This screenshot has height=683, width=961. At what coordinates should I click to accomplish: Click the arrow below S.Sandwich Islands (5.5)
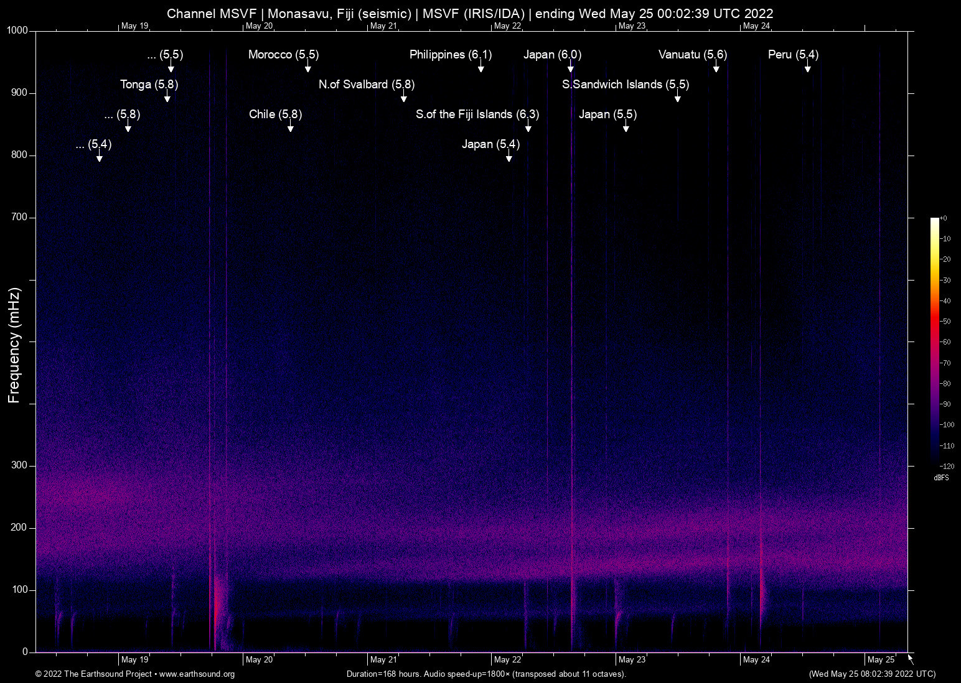coord(677,98)
